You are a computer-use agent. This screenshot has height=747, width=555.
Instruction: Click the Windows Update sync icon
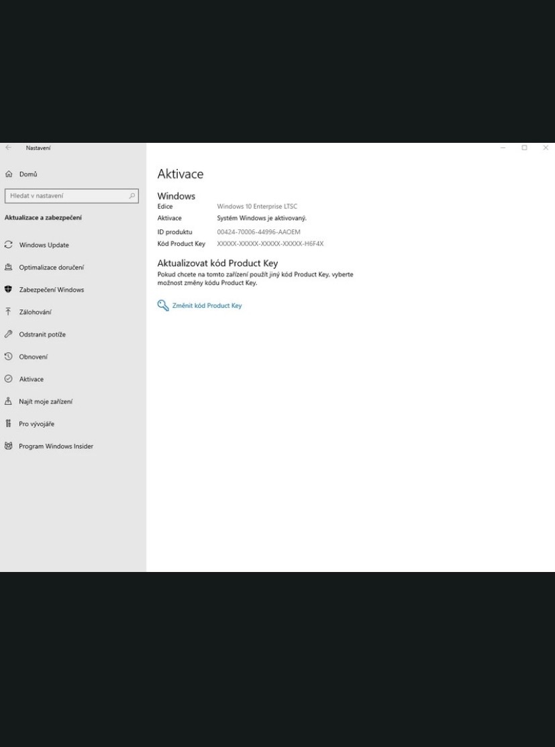(x=9, y=245)
